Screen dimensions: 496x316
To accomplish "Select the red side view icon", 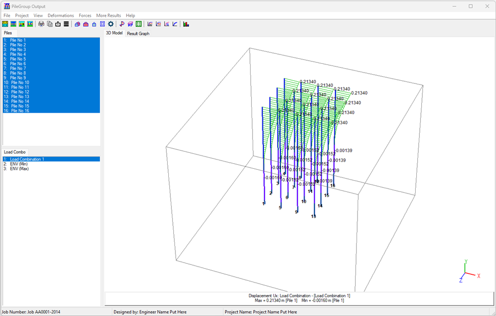I will click(x=86, y=24).
